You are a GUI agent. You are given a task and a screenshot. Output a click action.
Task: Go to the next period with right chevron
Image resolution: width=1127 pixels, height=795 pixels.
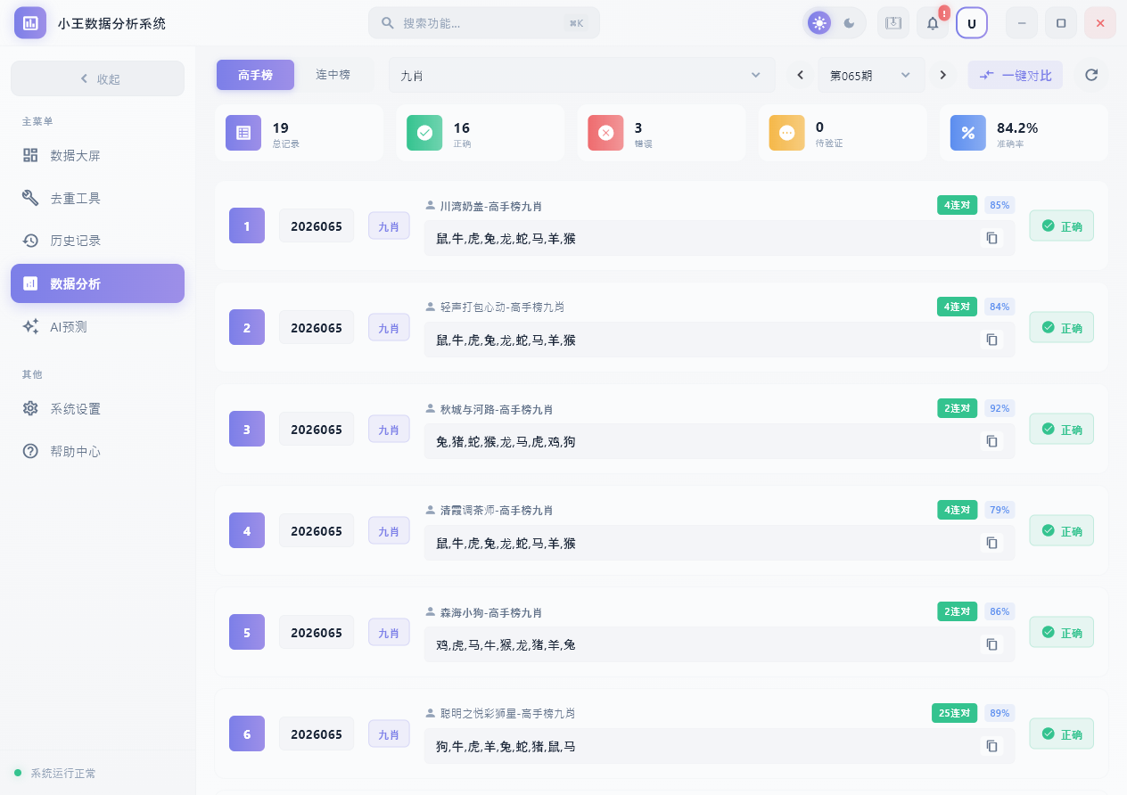(942, 75)
